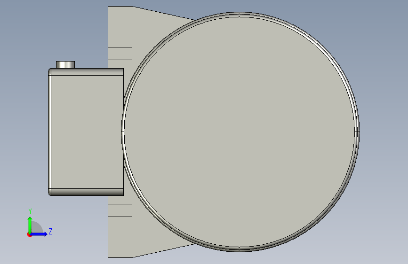Select the upper mounting flange of the model
Screen dimensions: 408x264
click(x=120, y=33)
